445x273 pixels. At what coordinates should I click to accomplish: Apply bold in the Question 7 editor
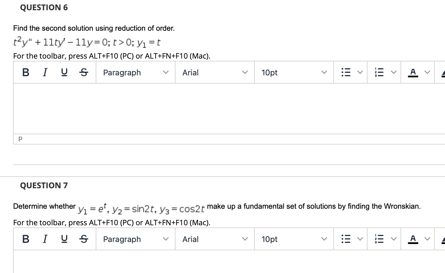pyautogui.click(x=25, y=239)
